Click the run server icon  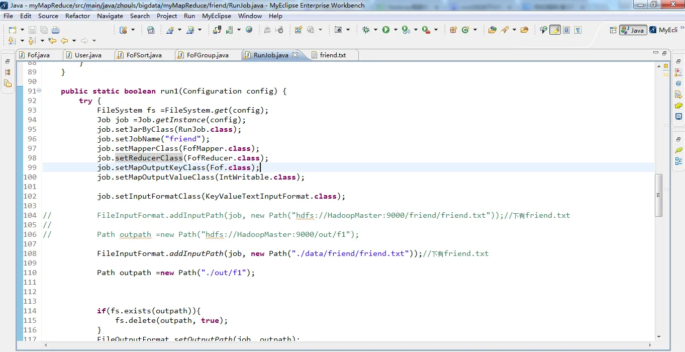pos(230,30)
